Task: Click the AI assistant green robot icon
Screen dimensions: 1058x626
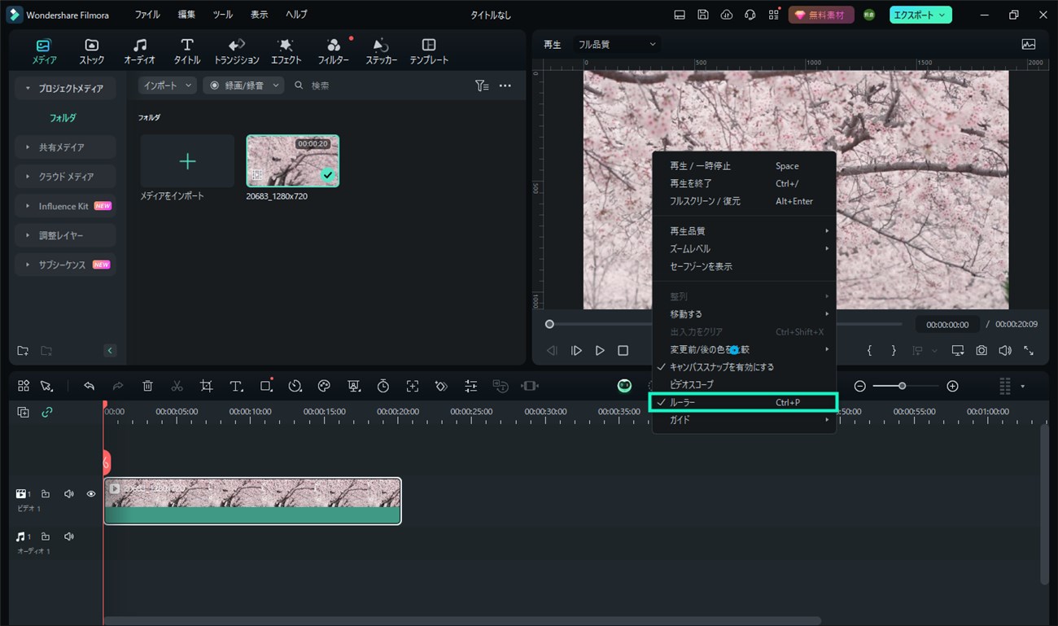Action: pos(624,386)
